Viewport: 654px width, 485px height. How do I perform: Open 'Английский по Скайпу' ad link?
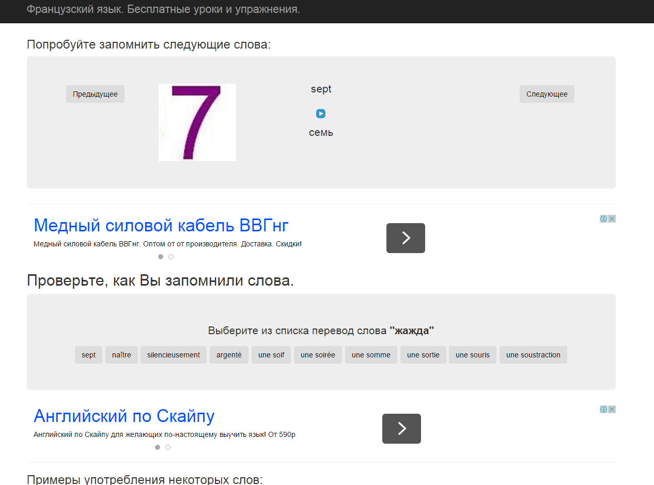point(124,416)
